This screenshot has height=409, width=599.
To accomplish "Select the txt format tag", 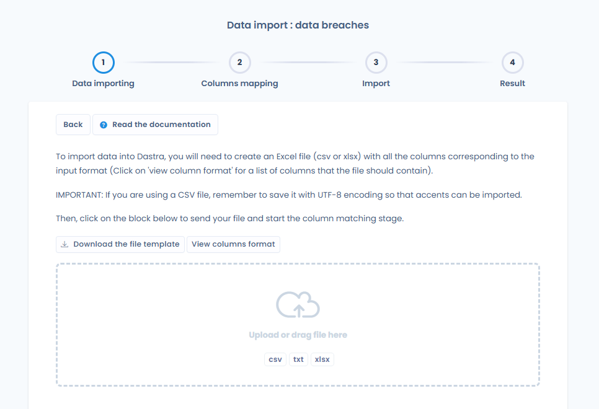I will [298, 359].
